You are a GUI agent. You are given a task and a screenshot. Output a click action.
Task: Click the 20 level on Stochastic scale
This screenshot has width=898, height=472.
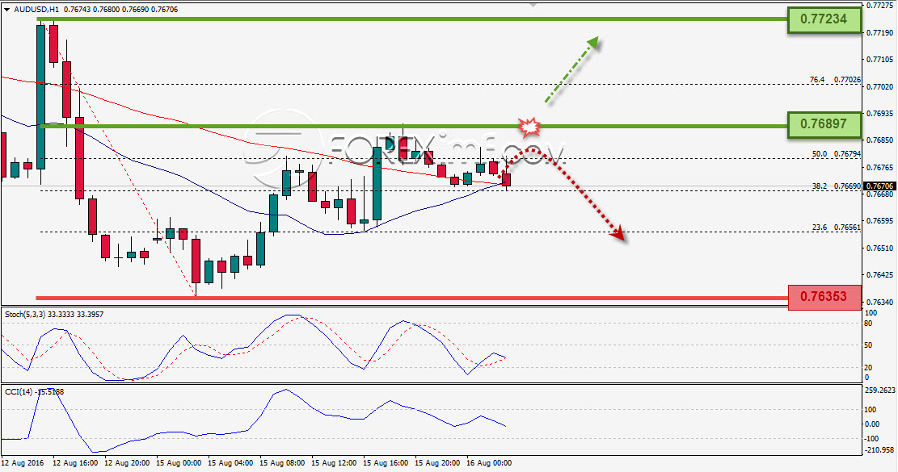pyautogui.click(x=869, y=367)
